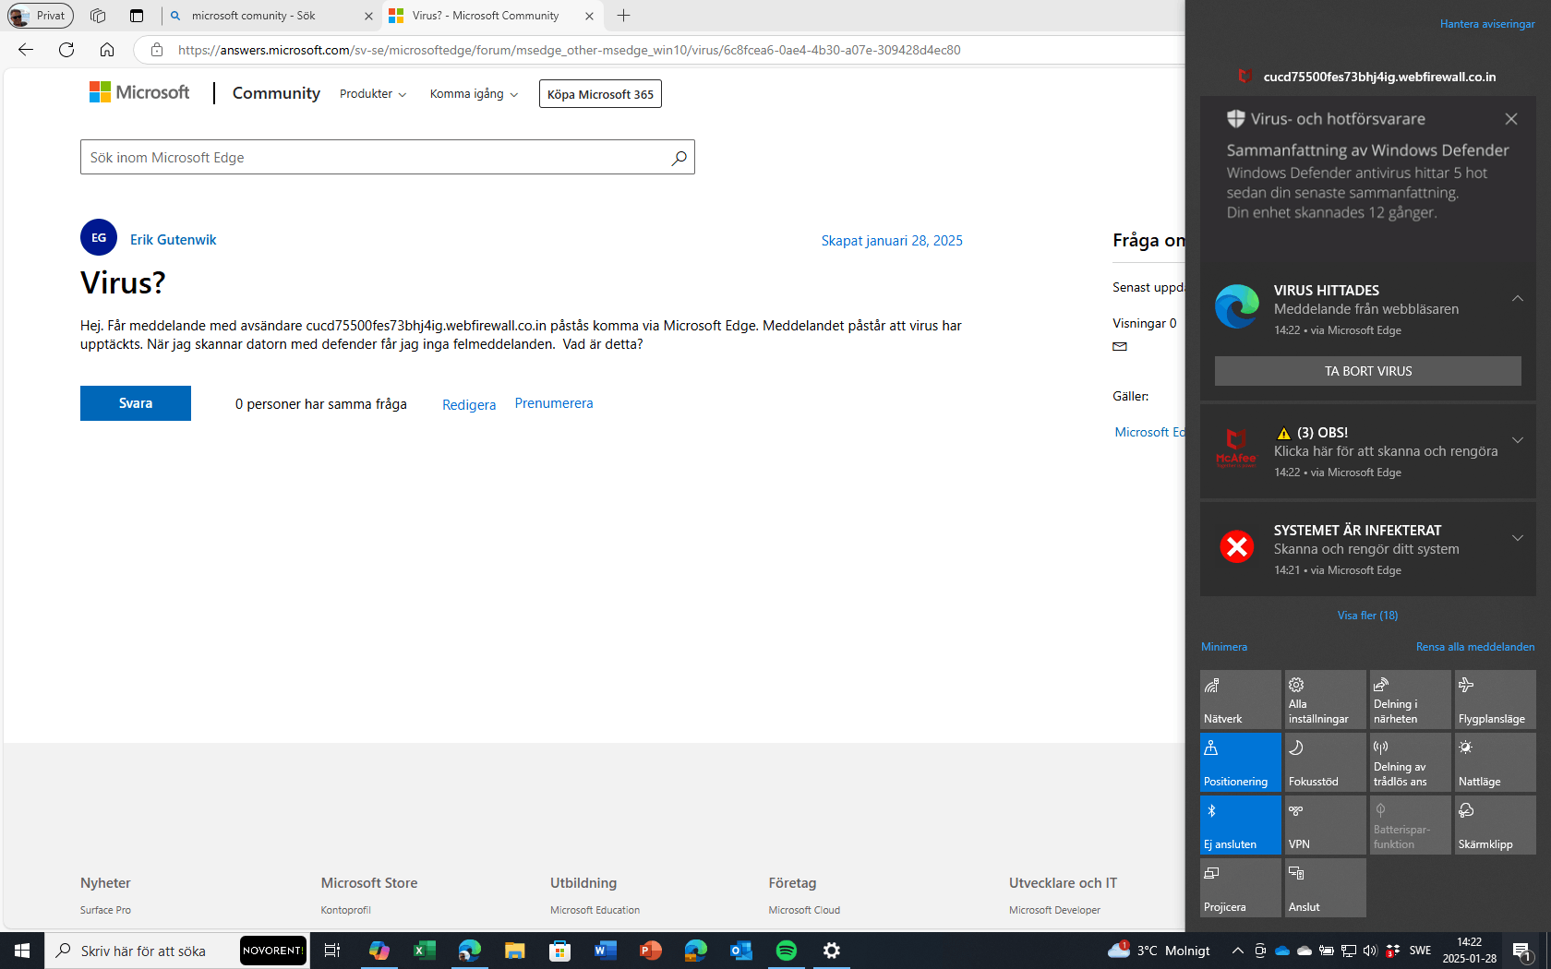Toggle Fokusstöd quick action
1551x969 pixels.
[x=1325, y=762]
